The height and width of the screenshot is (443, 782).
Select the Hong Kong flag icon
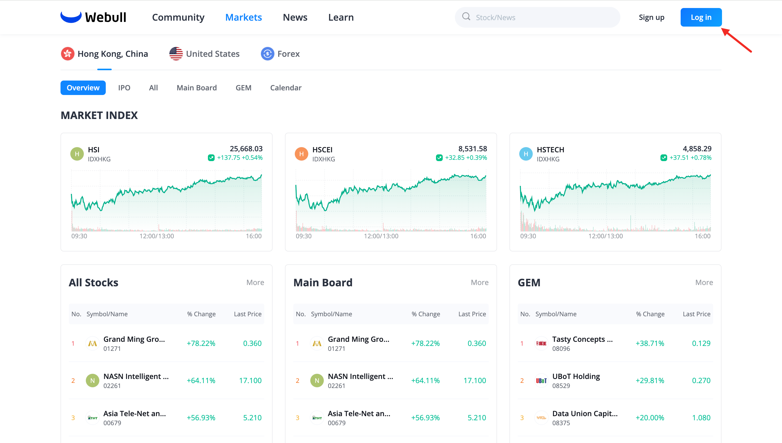click(67, 54)
